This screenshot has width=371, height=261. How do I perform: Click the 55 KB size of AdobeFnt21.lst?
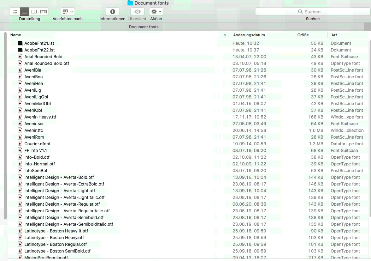click(x=317, y=43)
